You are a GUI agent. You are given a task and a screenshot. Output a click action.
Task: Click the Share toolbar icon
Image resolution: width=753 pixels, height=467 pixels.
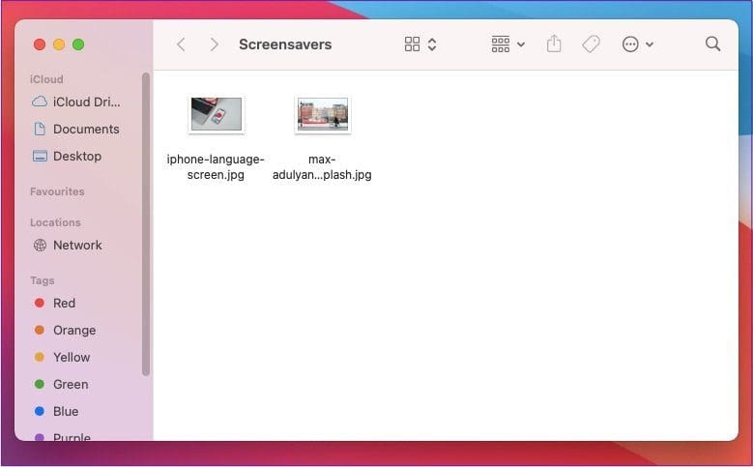pyautogui.click(x=554, y=44)
